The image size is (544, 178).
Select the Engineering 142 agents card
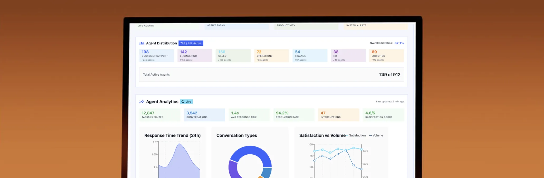tap(195, 56)
